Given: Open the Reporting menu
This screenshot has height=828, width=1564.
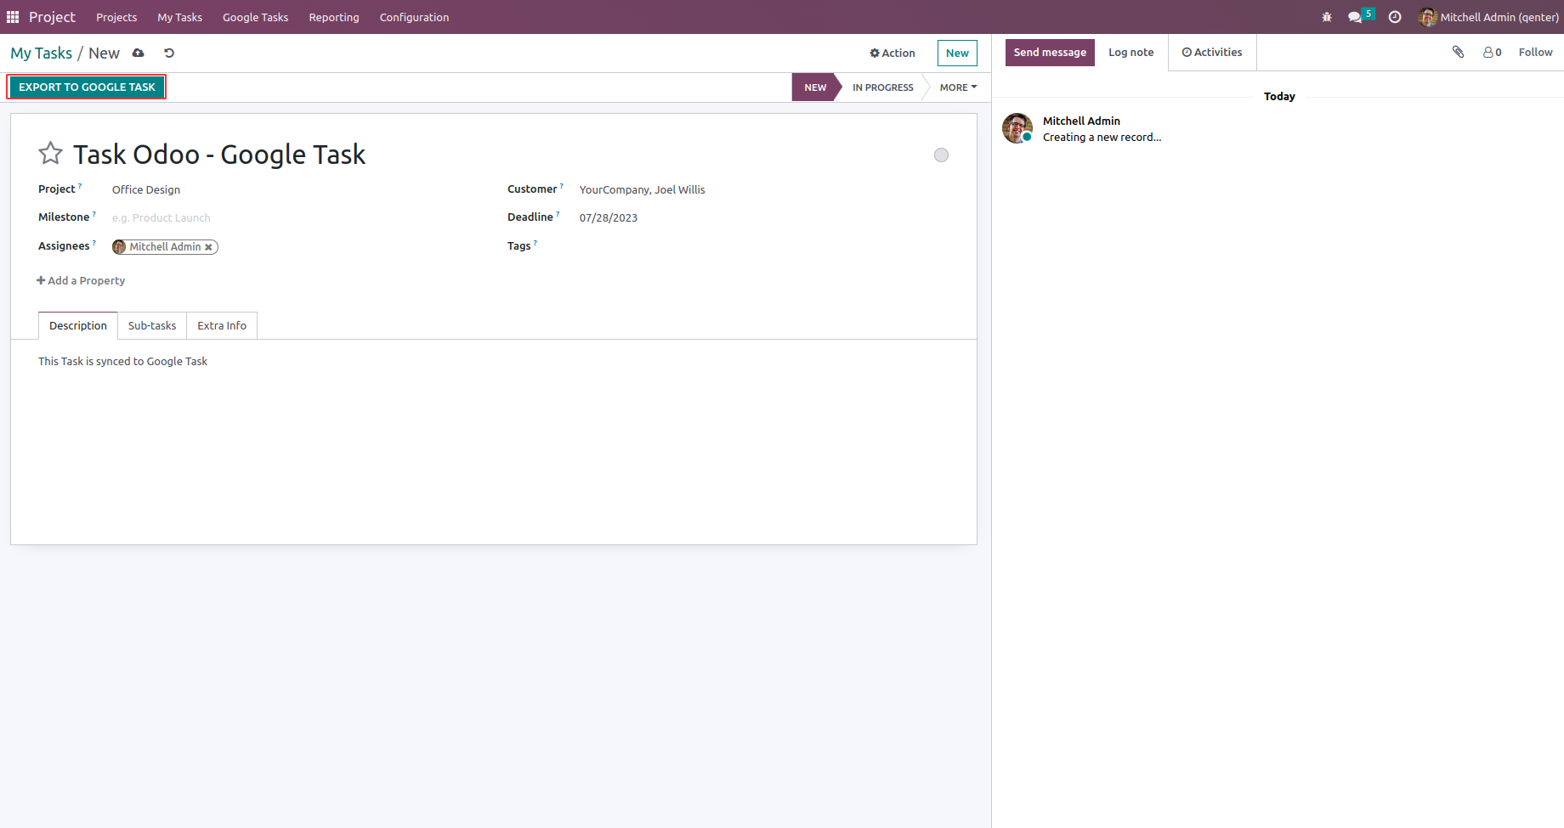Looking at the screenshot, I should point(333,17).
